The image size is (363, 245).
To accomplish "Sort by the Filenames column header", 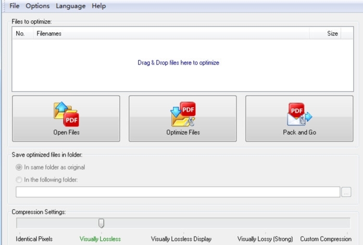I will coord(171,33).
